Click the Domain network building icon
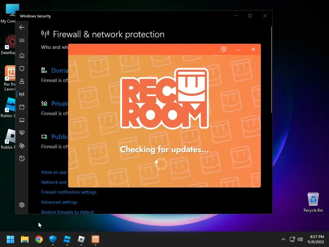The height and width of the screenshot is (247, 329). pos(44,70)
